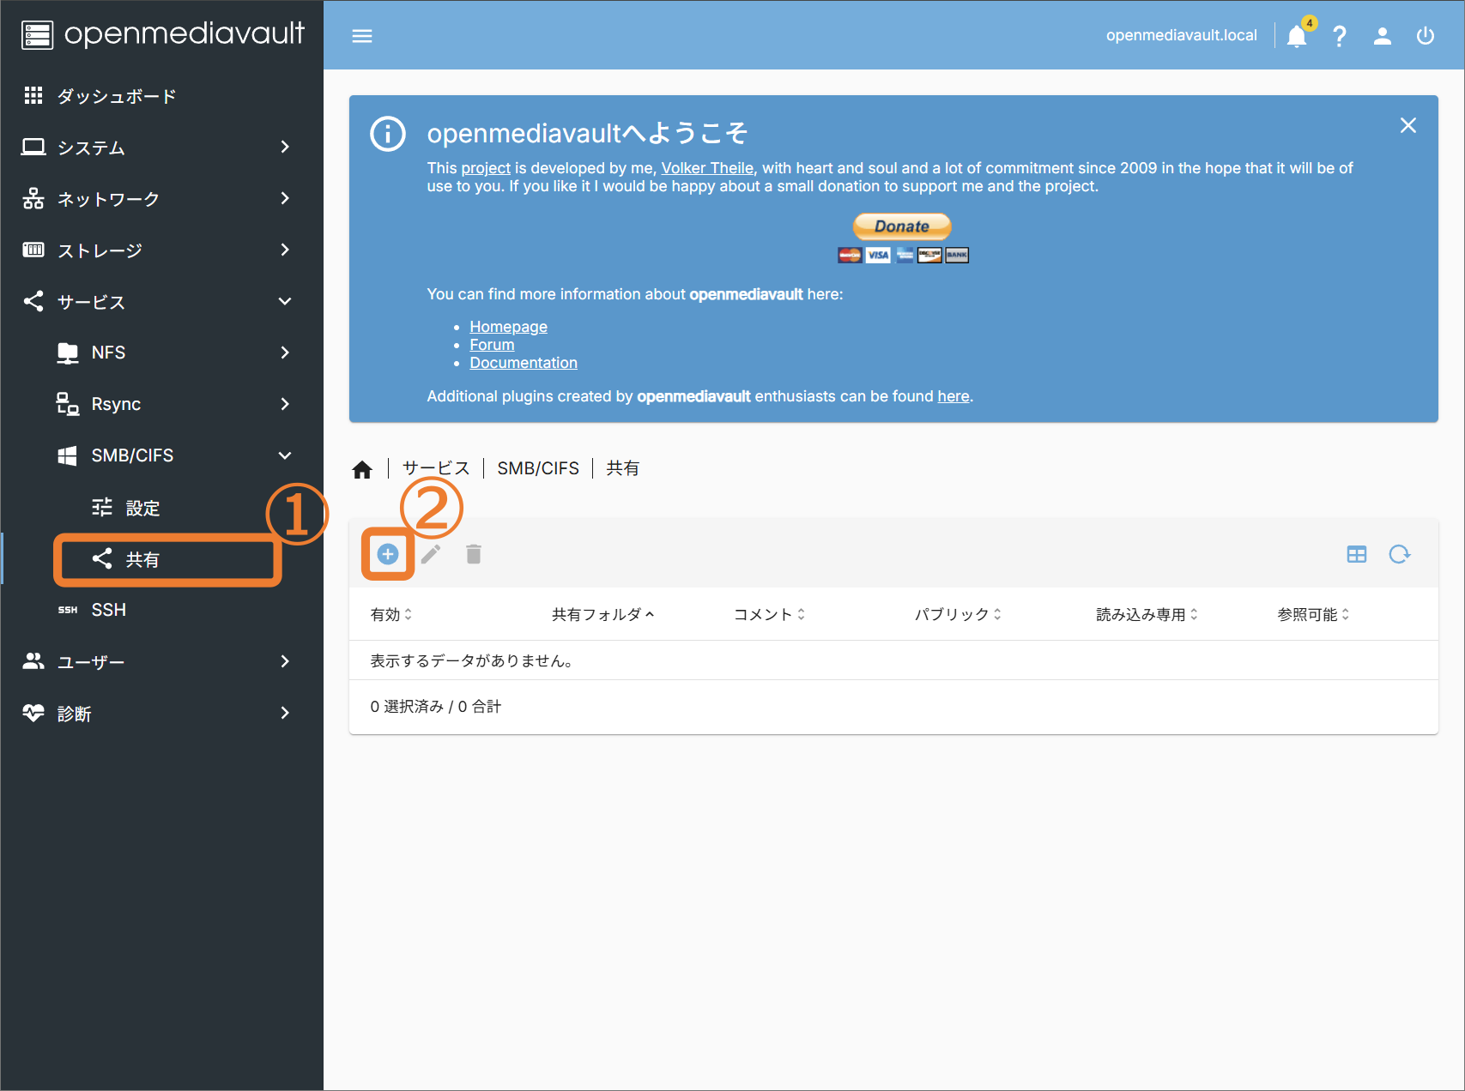Open Volker Theile link
The image size is (1465, 1091).
click(x=707, y=168)
